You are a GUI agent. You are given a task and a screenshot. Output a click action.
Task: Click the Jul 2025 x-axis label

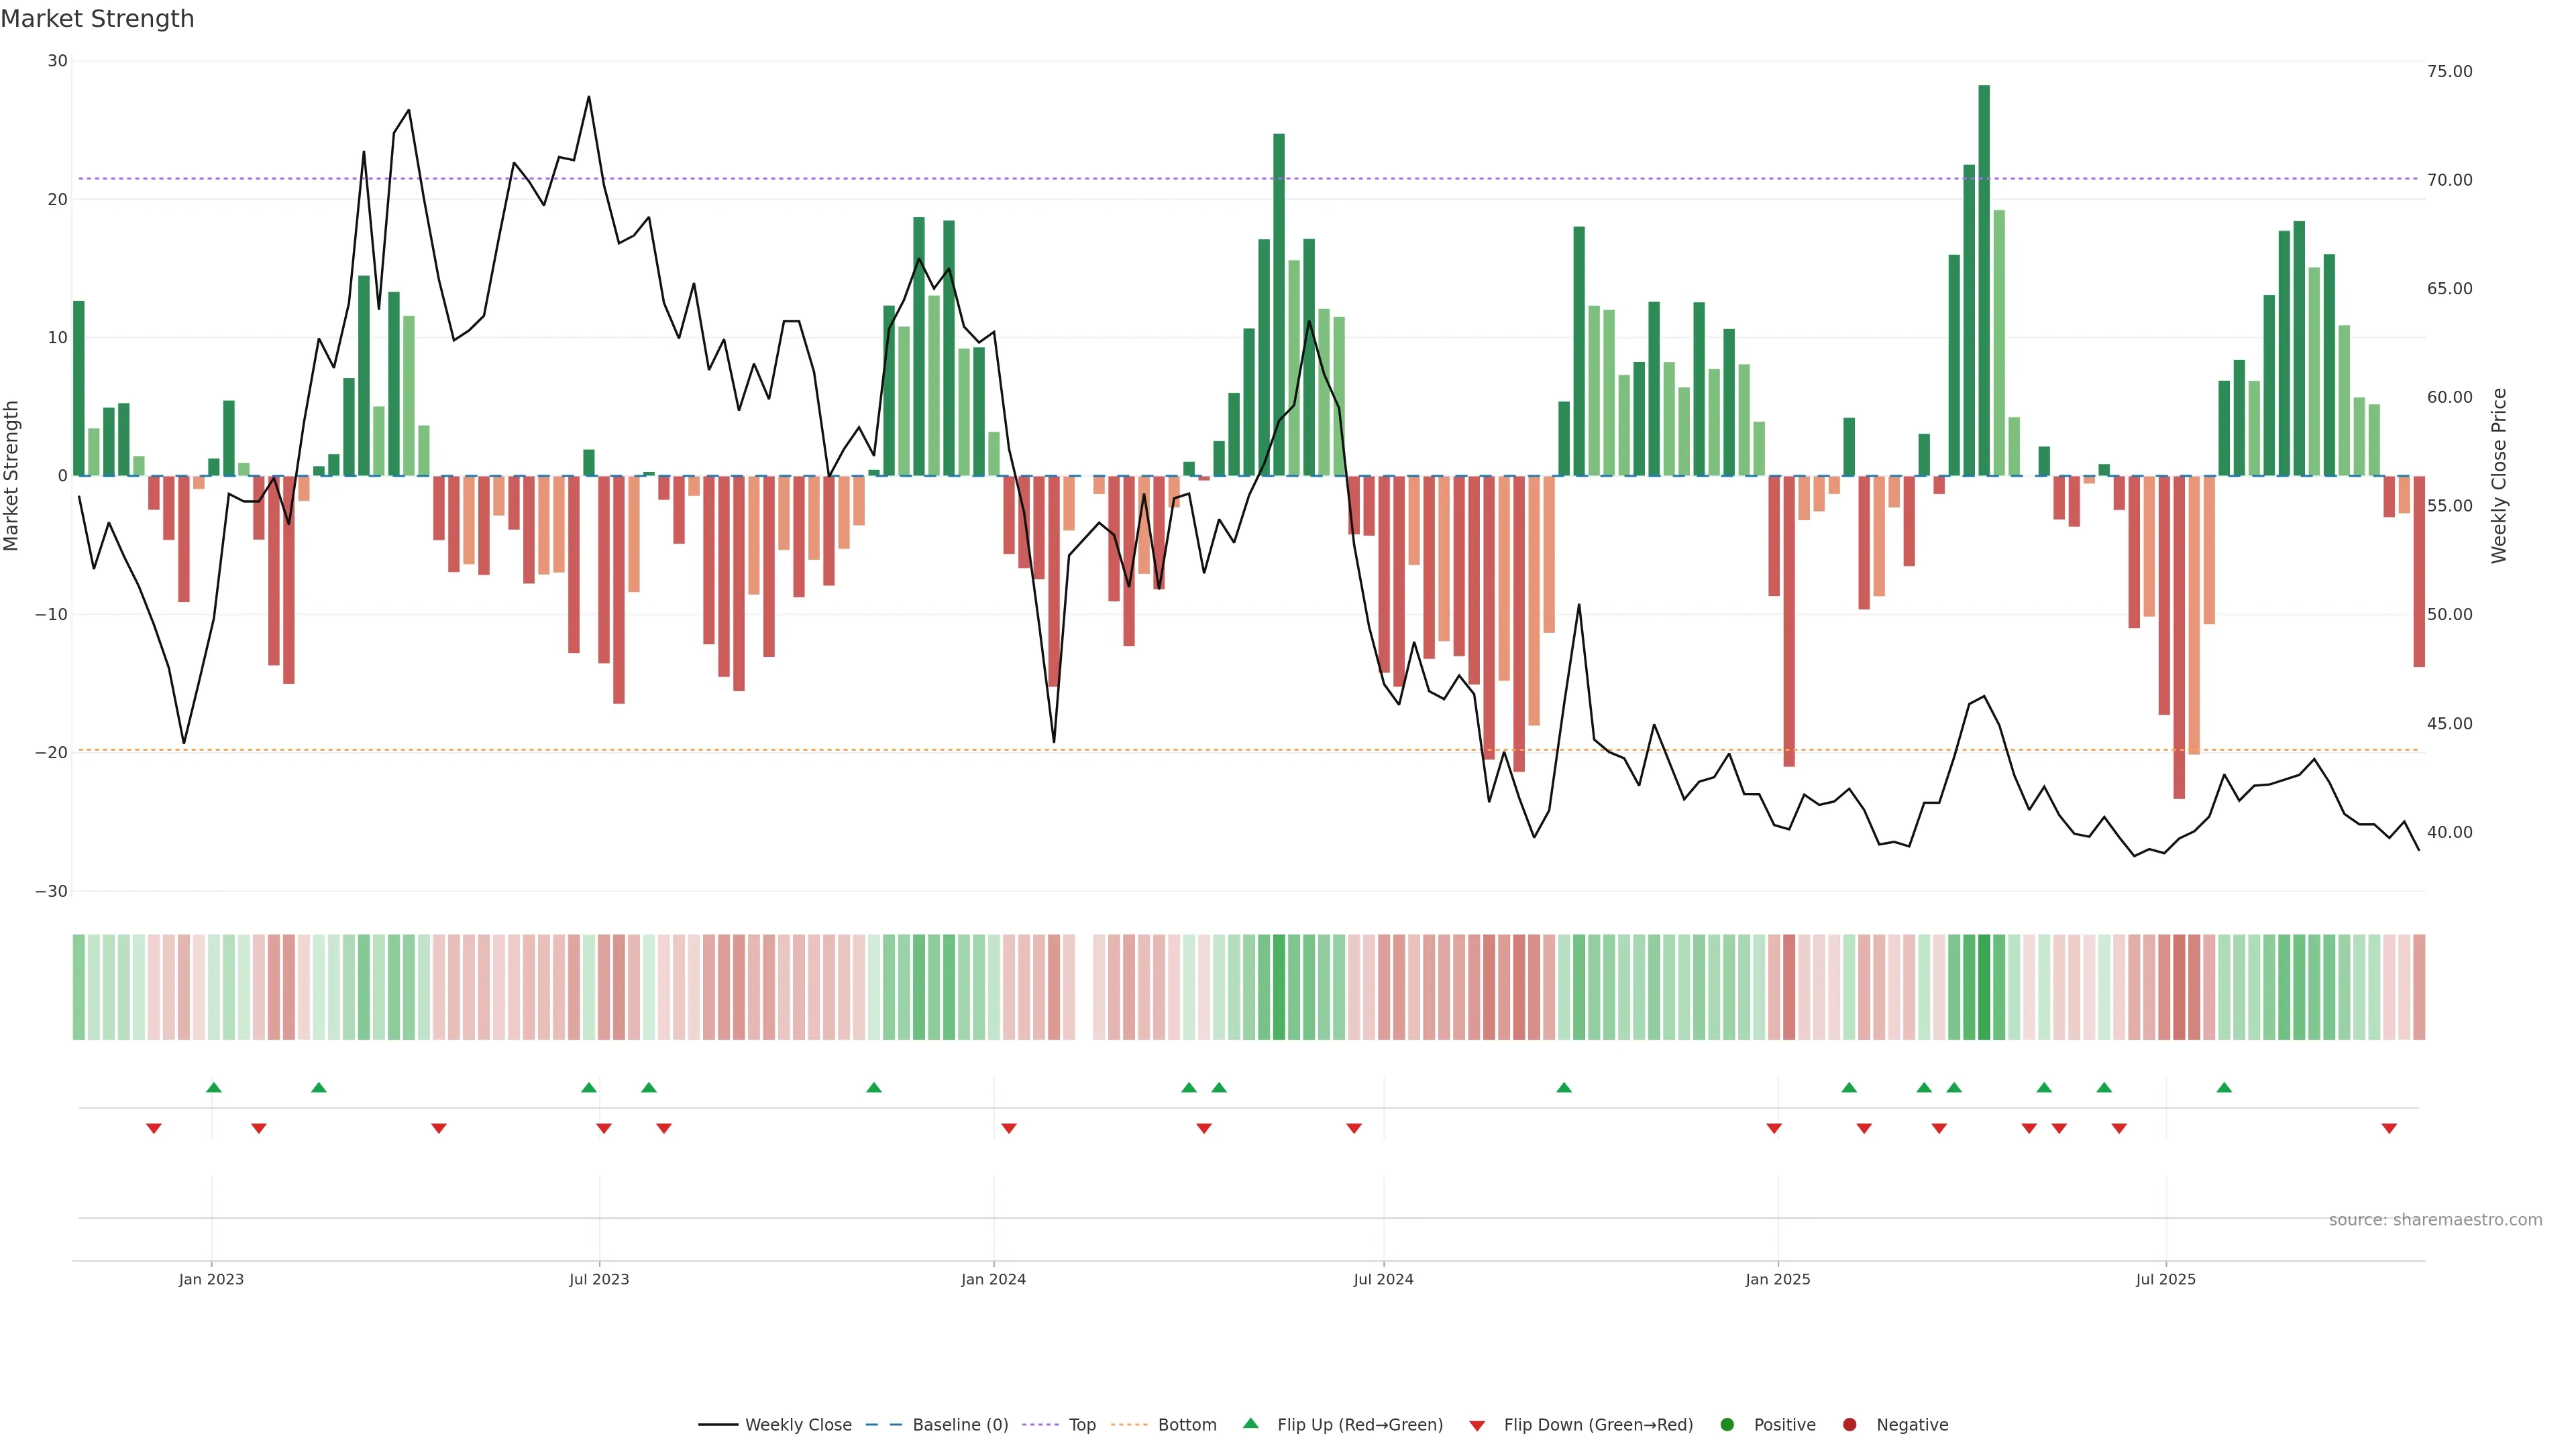pos(2165,1279)
